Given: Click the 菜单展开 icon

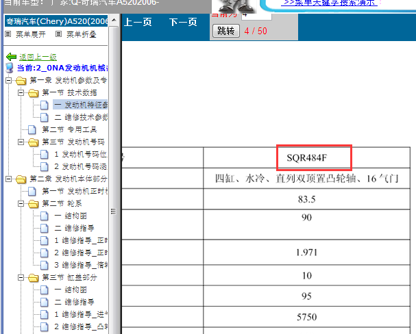Looking at the screenshot, I should coord(8,34).
